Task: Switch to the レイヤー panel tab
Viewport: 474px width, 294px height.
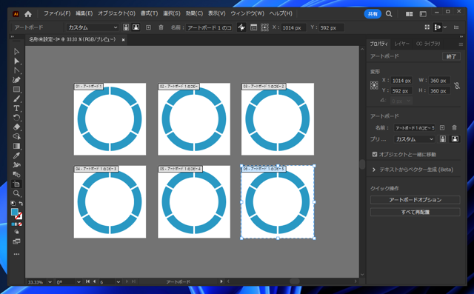Action: pyautogui.click(x=401, y=44)
